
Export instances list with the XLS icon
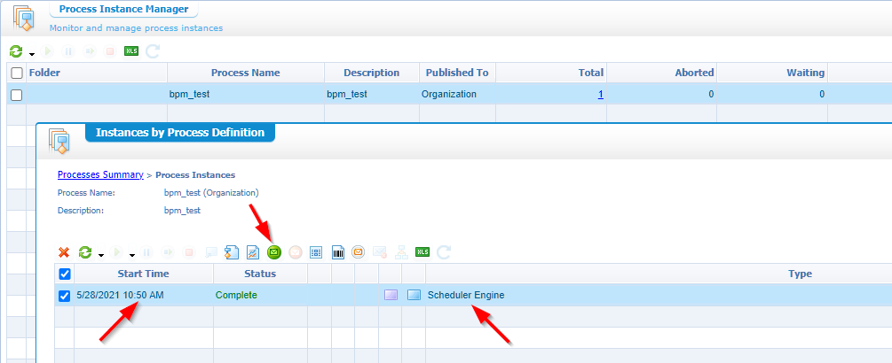tap(422, 252)
